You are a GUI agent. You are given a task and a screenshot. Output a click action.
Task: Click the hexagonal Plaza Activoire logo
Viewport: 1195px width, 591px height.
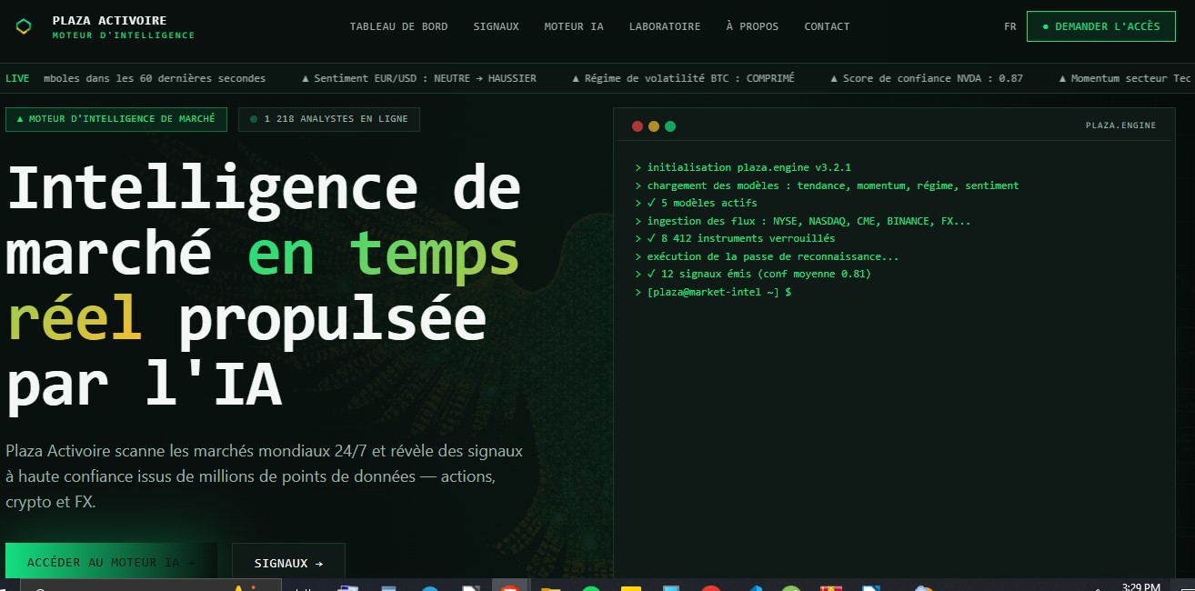click(x=23, y=25)
